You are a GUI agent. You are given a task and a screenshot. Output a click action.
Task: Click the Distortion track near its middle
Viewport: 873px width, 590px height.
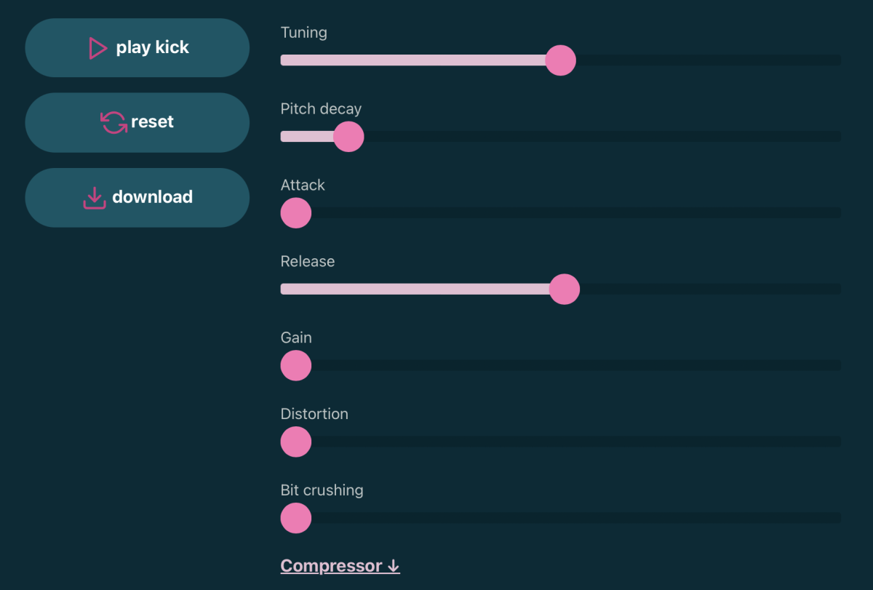tap(560, 442)
